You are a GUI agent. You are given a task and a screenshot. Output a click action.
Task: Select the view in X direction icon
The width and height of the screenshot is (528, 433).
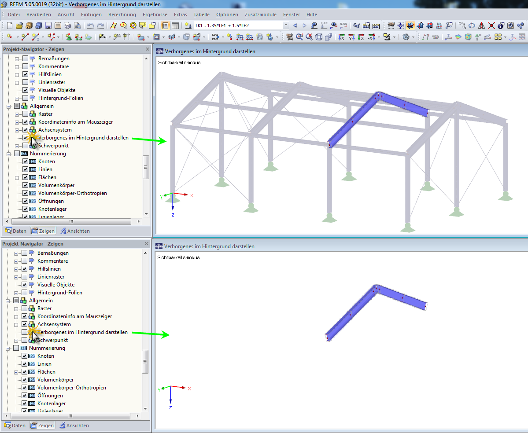(x=341, y=37)
